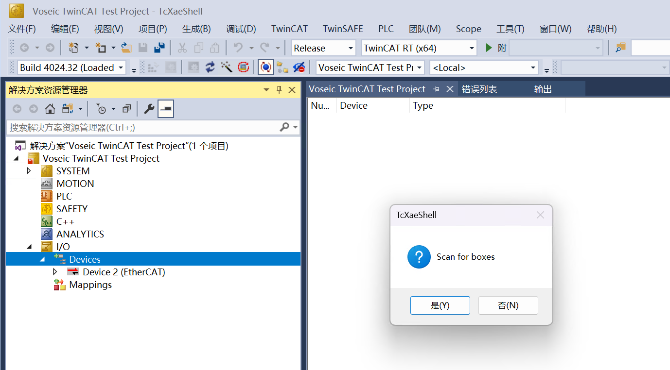This screenshot has height=370, width=670.
Task: Select the PLC tree item
Action: [64, 196]
